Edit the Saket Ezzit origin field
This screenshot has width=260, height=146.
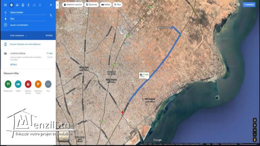pos(28,12)
